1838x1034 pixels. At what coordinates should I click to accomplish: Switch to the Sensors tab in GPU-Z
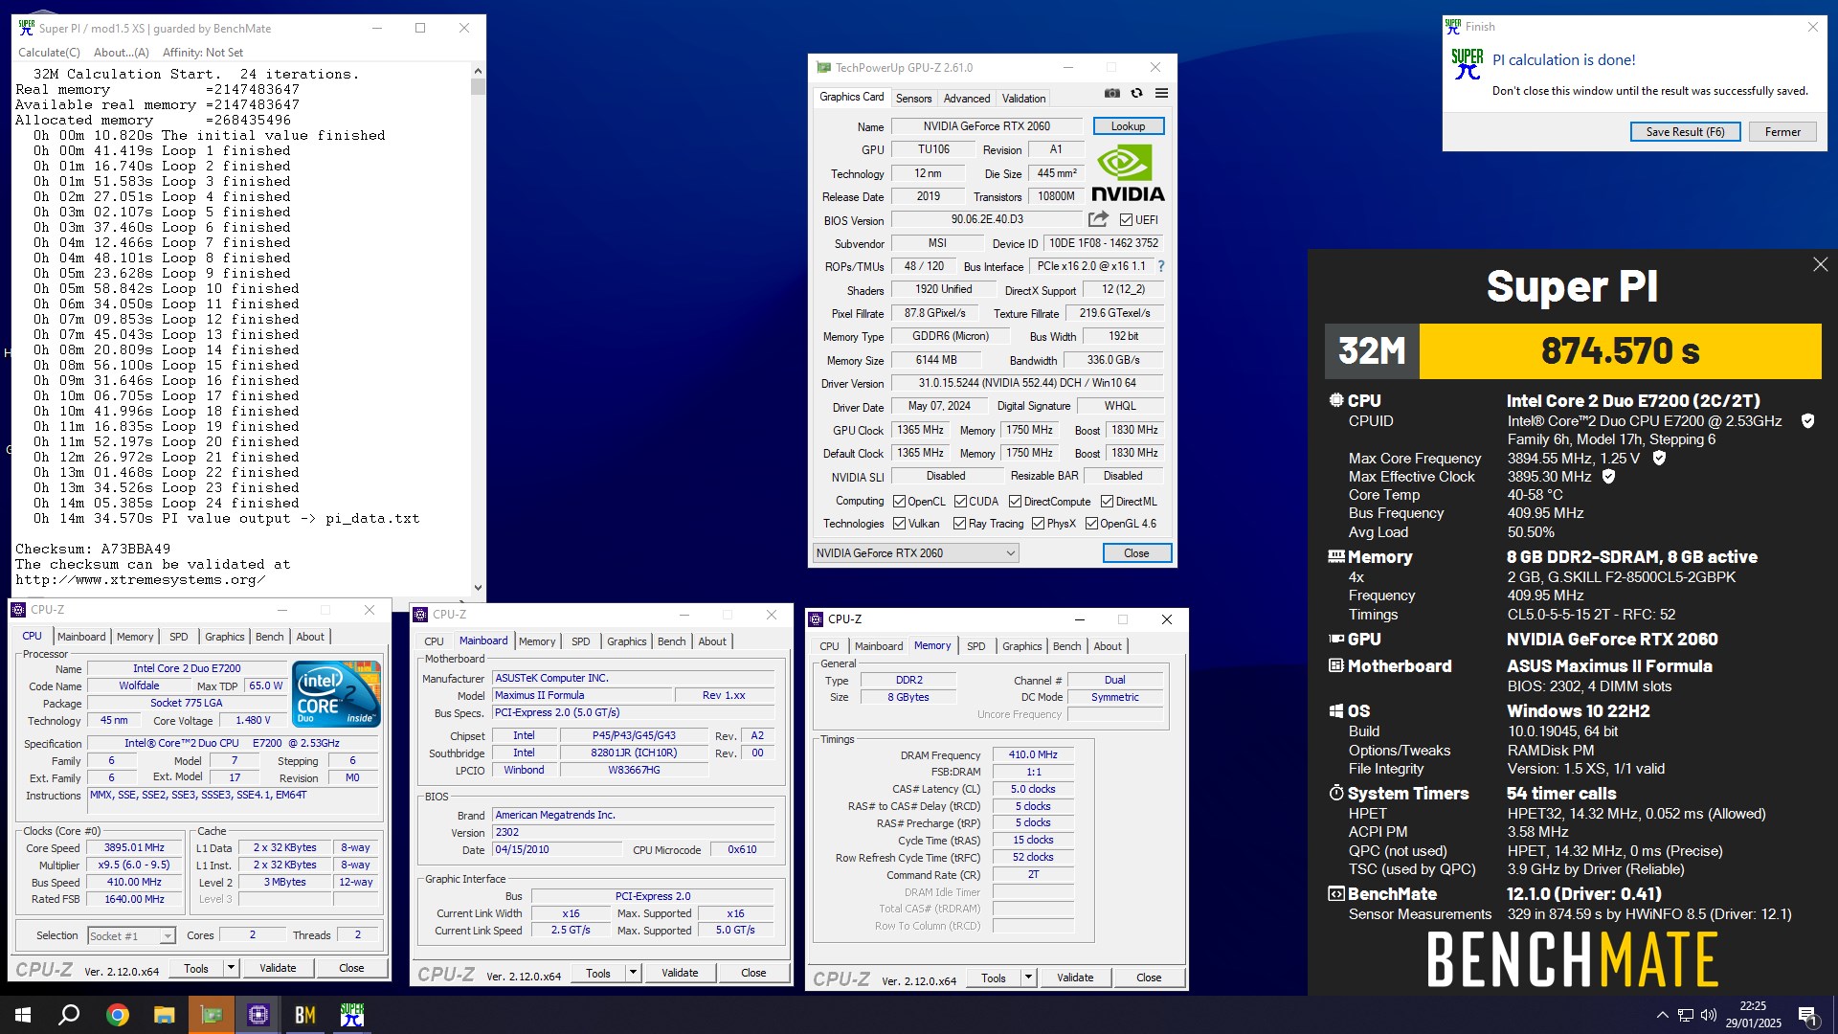(x=913, y=99)
